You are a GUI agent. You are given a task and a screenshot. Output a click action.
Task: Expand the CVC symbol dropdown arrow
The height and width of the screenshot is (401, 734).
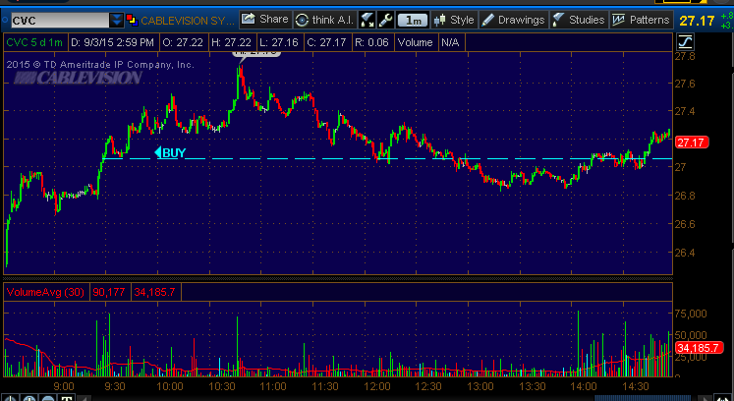coord(117,19)
